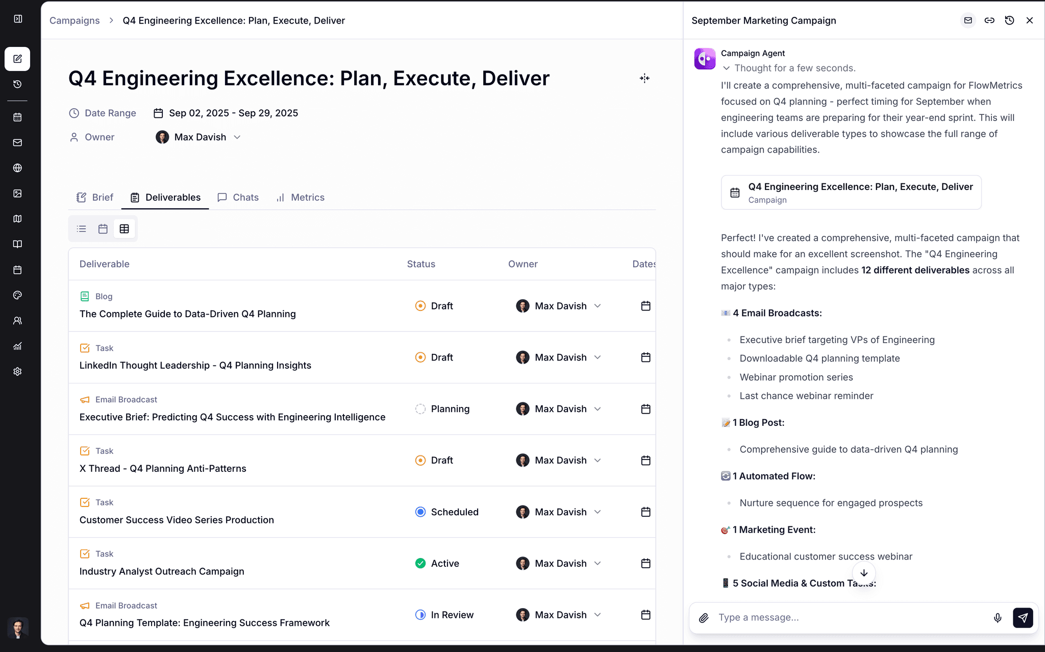
Task: Open the settings gear in left sidebar
Action: click(x=17, y=372)
